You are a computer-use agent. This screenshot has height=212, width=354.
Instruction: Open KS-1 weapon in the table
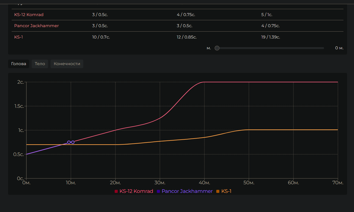(x=19, y=37)
